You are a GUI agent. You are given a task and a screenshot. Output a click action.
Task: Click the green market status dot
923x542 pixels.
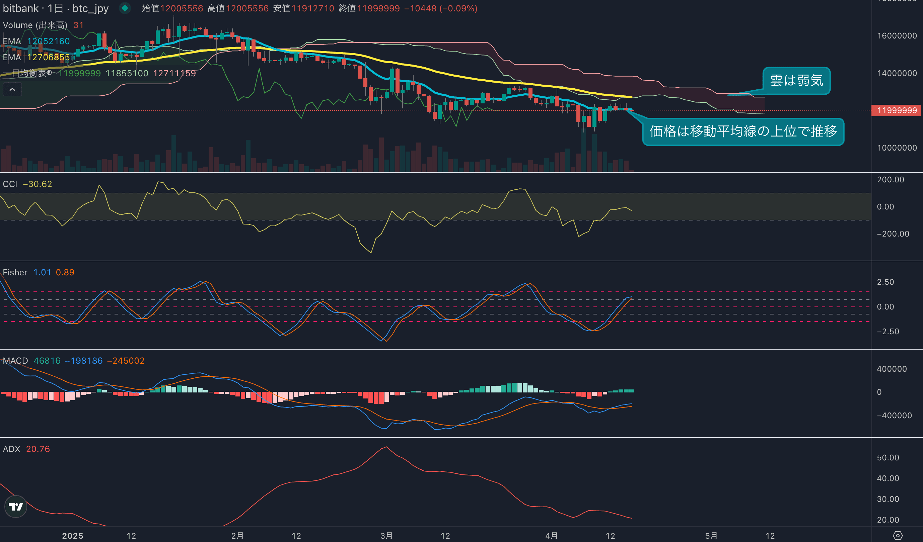[x=125, y=8]
